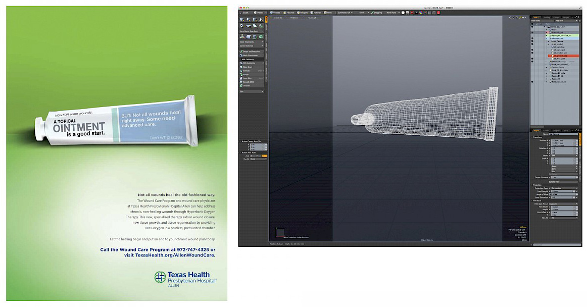Select the Texture Group item
The image size is (587, 307).
point(558,67)
